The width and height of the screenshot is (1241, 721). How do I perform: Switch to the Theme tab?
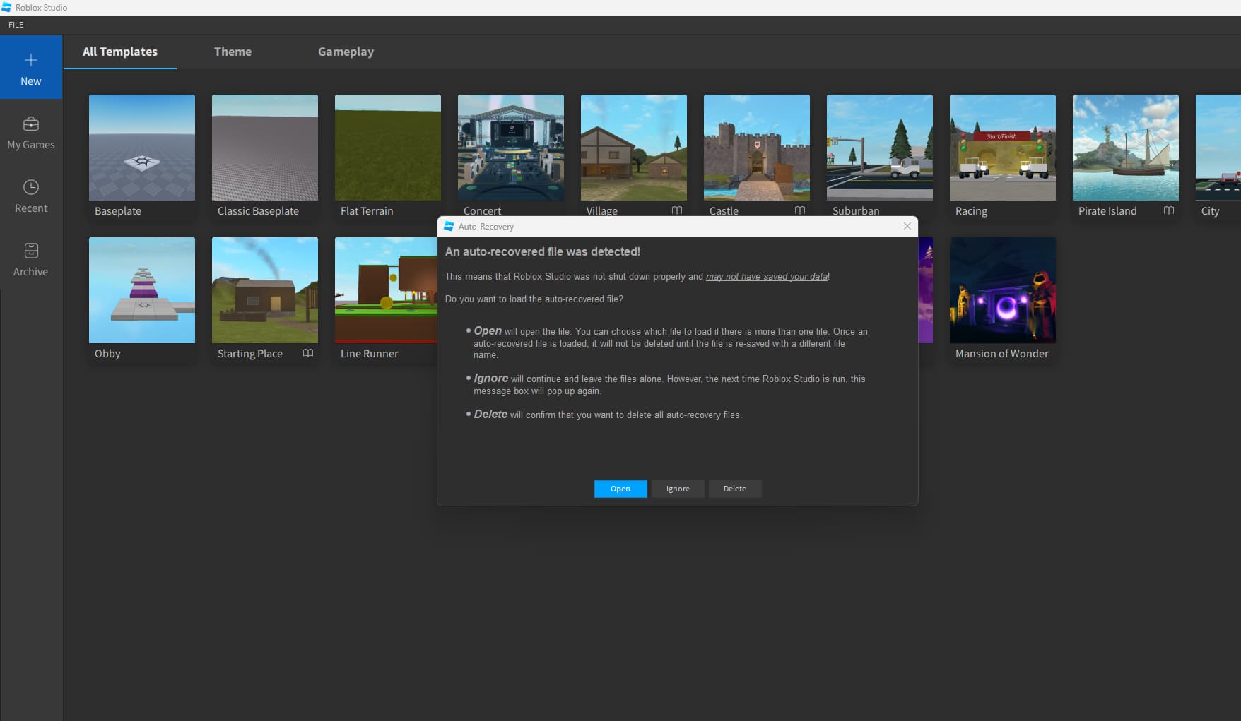233,52
